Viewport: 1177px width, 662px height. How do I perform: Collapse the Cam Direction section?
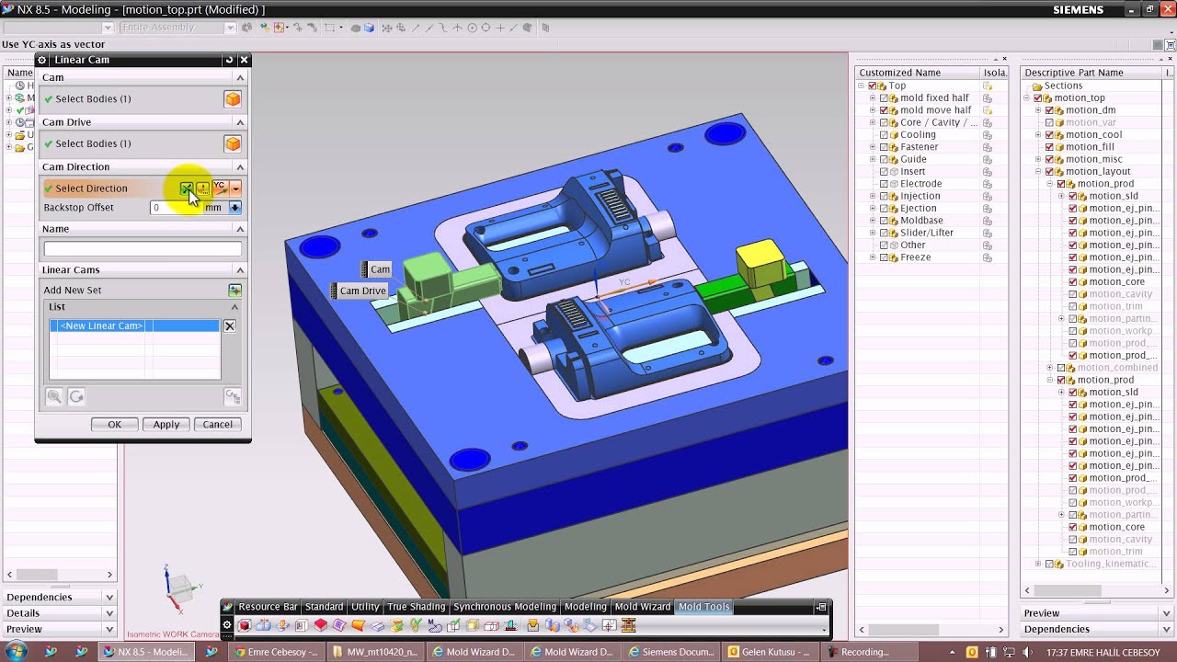point(240,167)
